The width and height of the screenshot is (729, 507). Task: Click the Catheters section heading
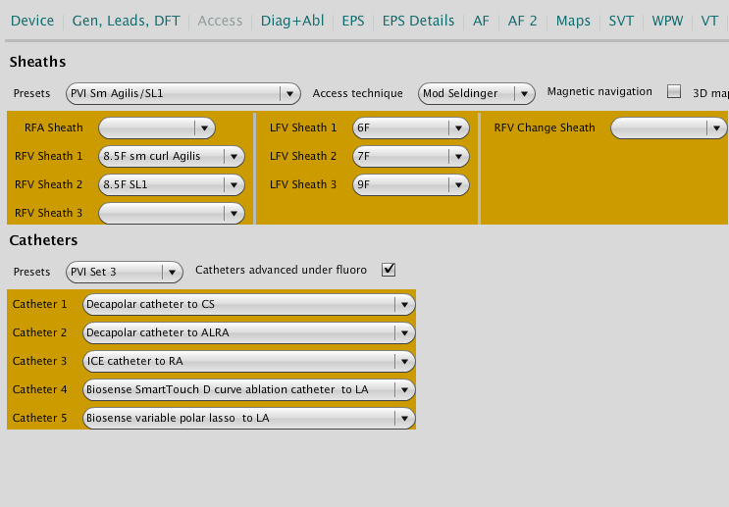43,240
